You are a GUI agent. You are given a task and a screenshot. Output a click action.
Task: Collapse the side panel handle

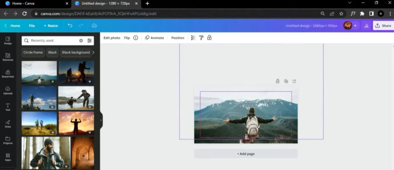(x=101, y=120)
